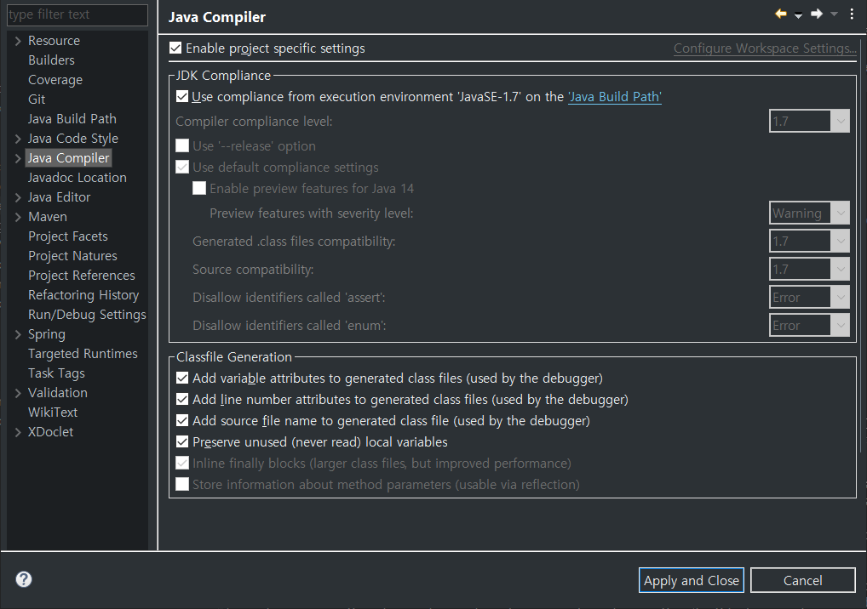The height and width of the screenshot is (609, 867).
Task: Click Apply and Close button
Action: click(x=692, y=580)
